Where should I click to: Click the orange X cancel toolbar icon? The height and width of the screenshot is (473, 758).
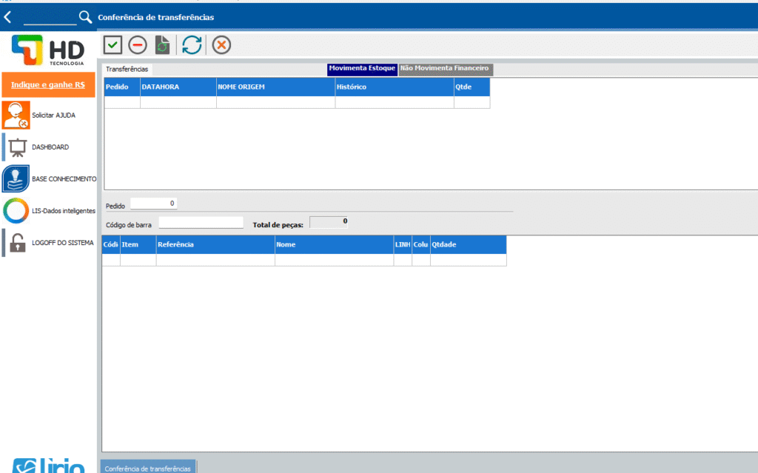pos(221,45)
